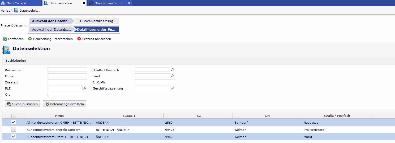Open the PLZ lookup magnifier icon
Image resolution: width=395 pixels, height=143 pixels.
pos(85,88)
